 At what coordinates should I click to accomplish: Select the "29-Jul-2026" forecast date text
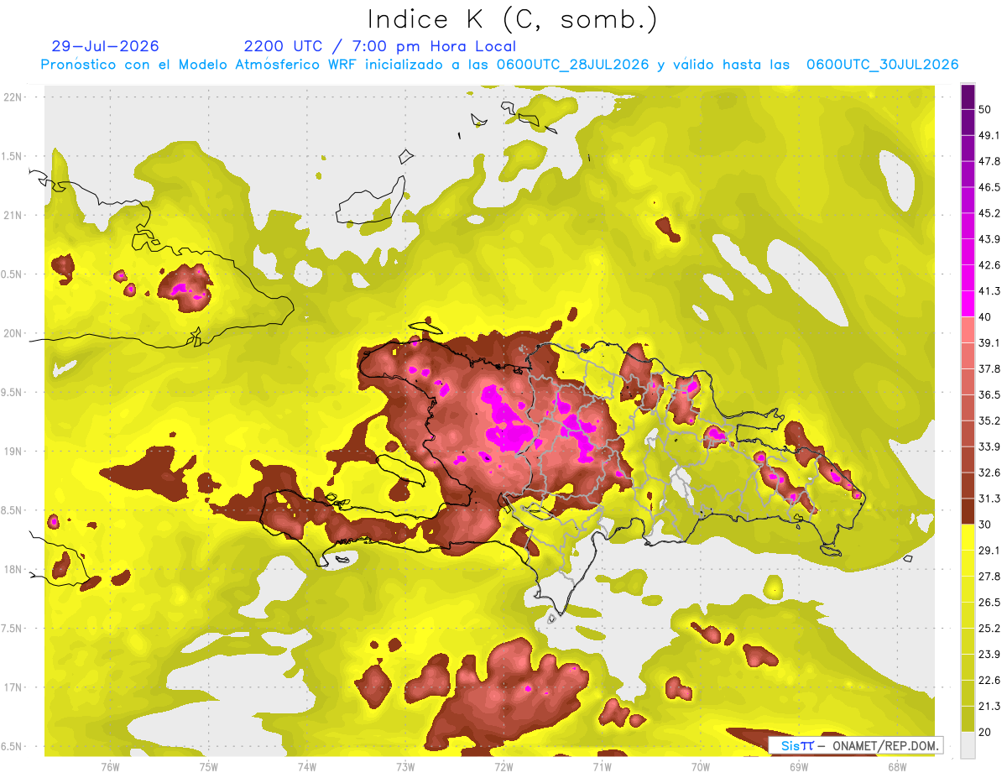coord(105,46)
